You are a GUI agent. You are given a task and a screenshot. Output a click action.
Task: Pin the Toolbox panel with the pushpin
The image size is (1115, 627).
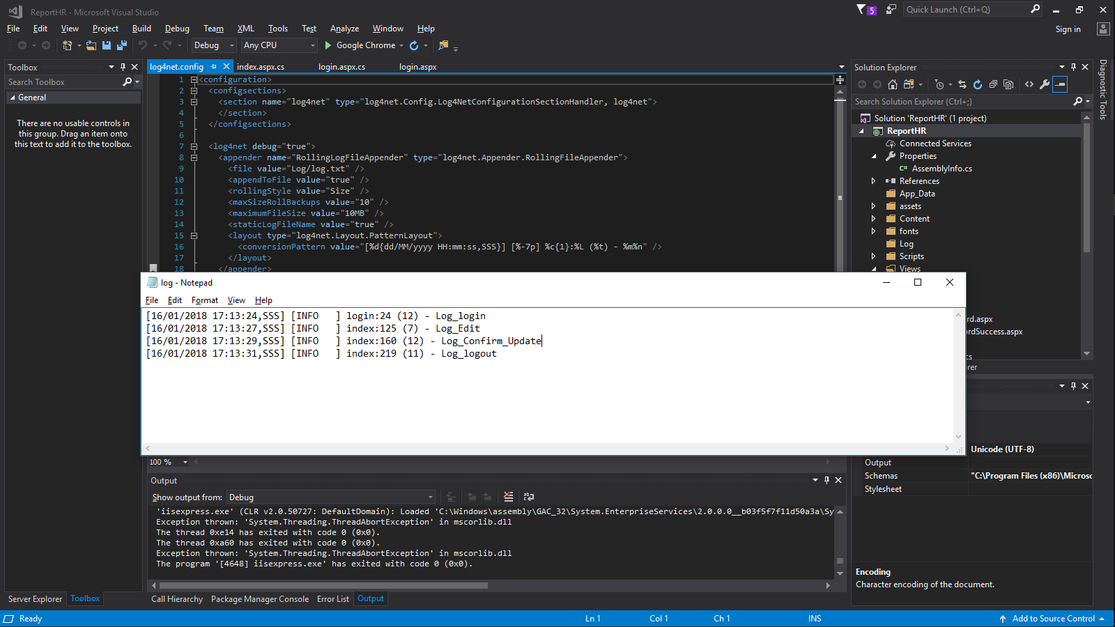(123, 67)
